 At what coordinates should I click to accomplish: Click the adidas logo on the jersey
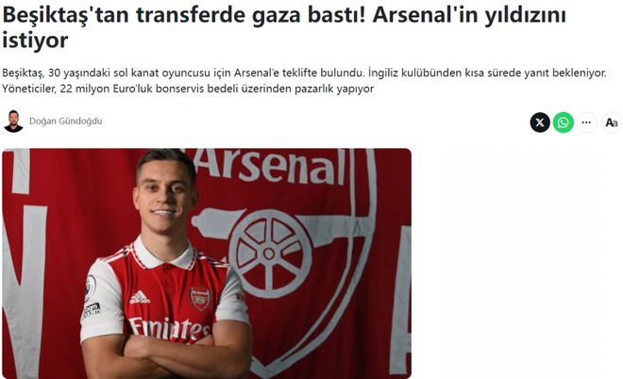[x=140, y=297]
